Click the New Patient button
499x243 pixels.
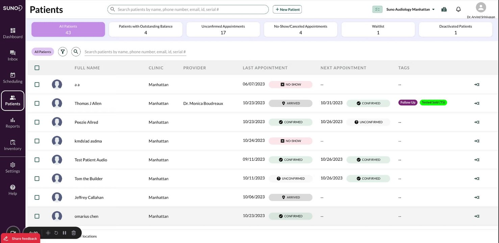(x=287, y=9)
